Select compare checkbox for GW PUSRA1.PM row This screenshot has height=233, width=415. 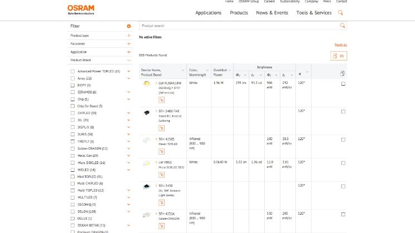click(343, 84)
